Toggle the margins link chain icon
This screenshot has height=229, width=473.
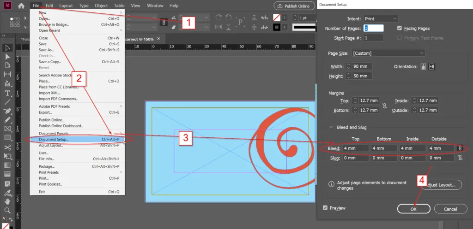point(384,106)
